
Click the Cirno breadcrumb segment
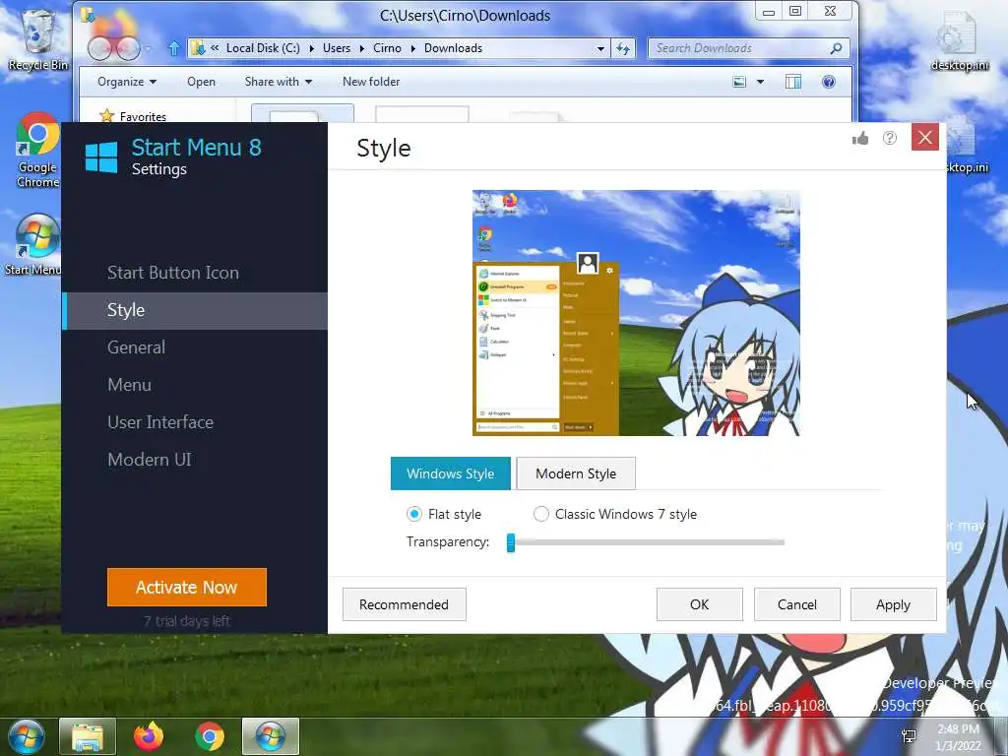(x=387, y=48)
